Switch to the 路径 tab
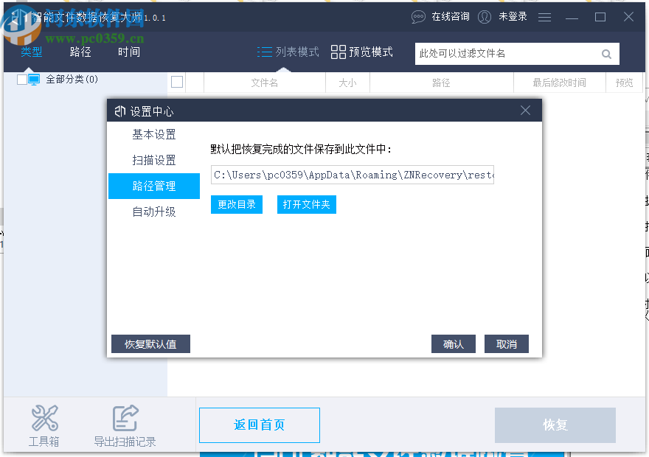649x457 pixels. coord(80,52)
